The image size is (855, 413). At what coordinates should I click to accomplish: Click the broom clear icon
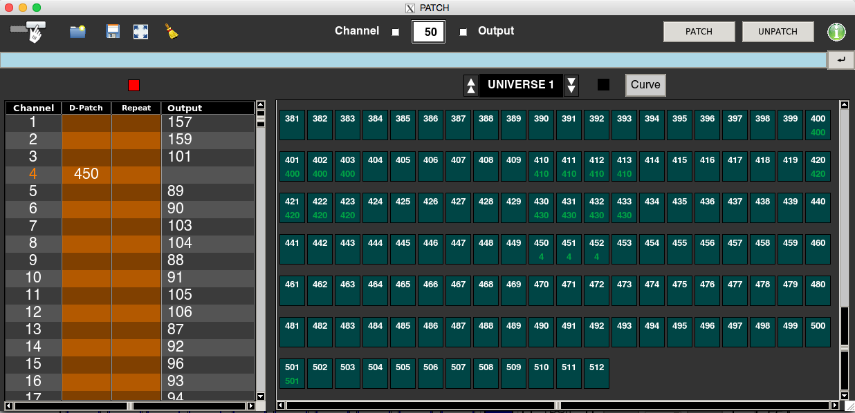click(x=172, y=32)
